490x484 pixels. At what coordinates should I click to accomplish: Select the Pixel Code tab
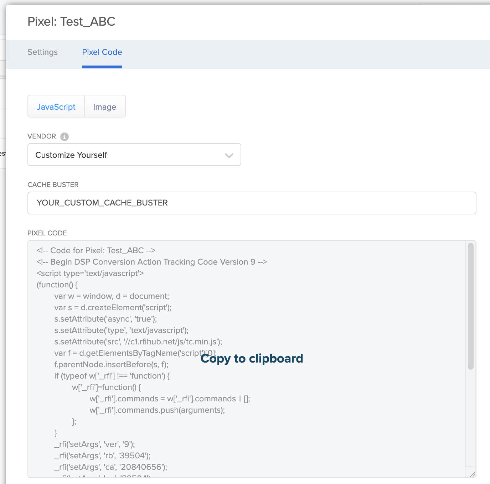coord(102,52)
